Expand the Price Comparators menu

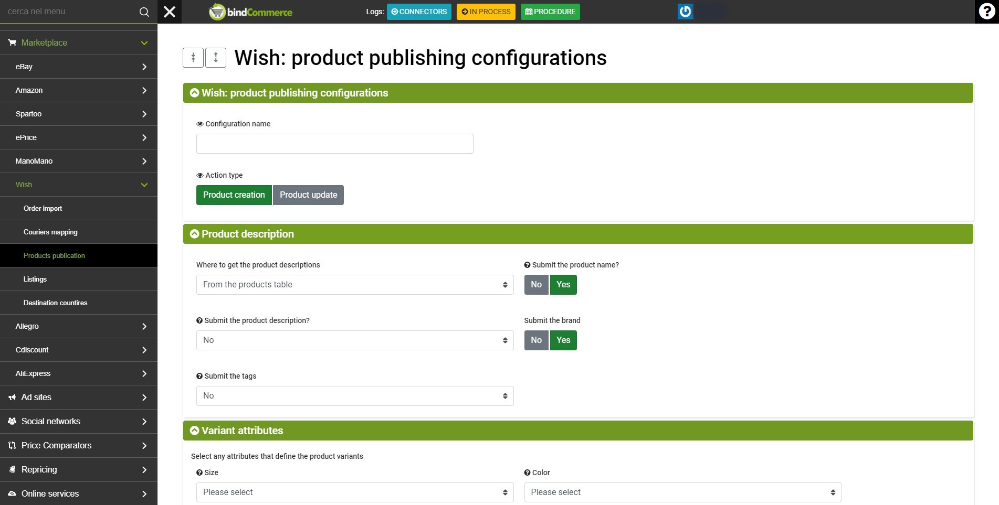click(x=79, y=445)
